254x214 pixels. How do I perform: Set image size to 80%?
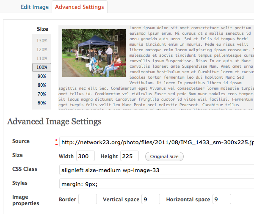tap(41, 85)
